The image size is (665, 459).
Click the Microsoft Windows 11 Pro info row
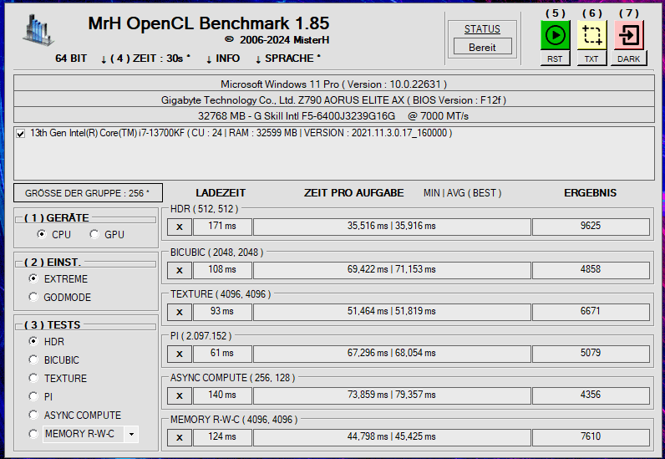coord(334,84)
